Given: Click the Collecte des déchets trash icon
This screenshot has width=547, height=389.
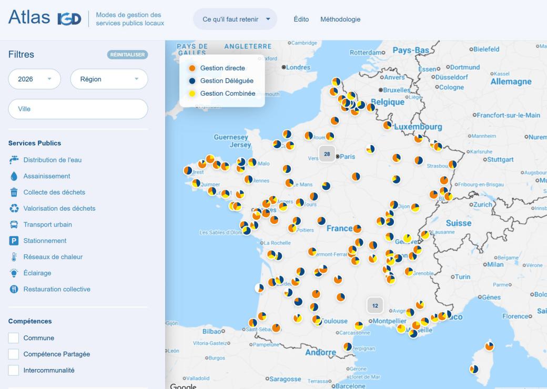Looking at the screenshot, I should [x=14, y=192].
